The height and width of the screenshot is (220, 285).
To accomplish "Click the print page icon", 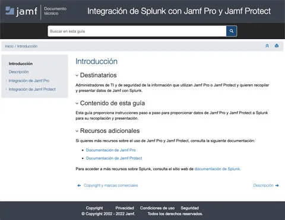I will pos(277,46).
